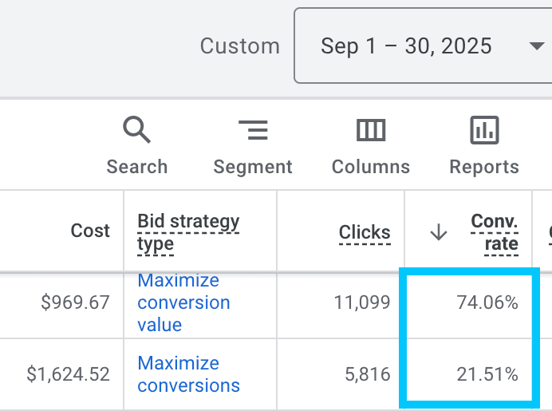The image size is (552, 411).
Task: Sort by Cost column header
Action: tap(90, 231)
